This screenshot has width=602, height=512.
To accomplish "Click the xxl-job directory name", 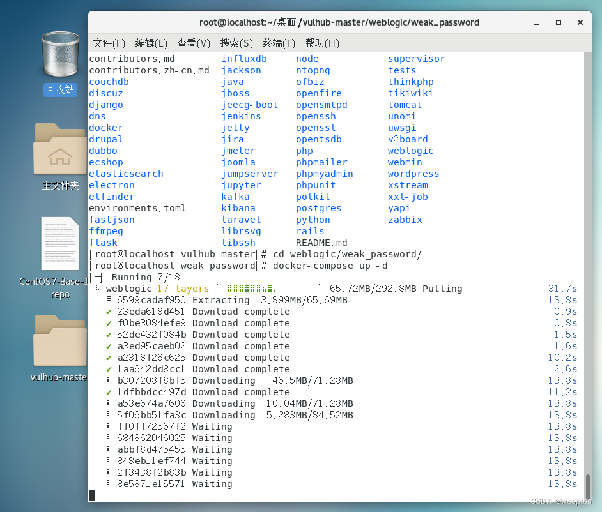I will (x=408, y=197).
